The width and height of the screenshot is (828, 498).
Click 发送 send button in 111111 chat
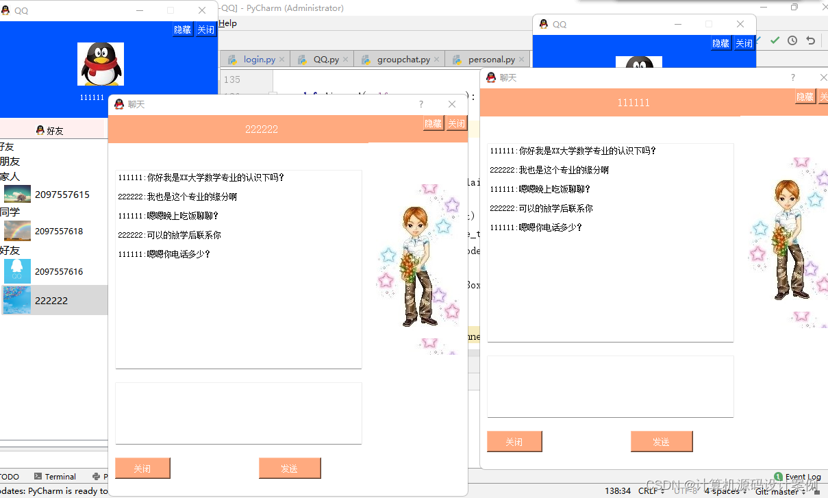[x=662, y=442]
